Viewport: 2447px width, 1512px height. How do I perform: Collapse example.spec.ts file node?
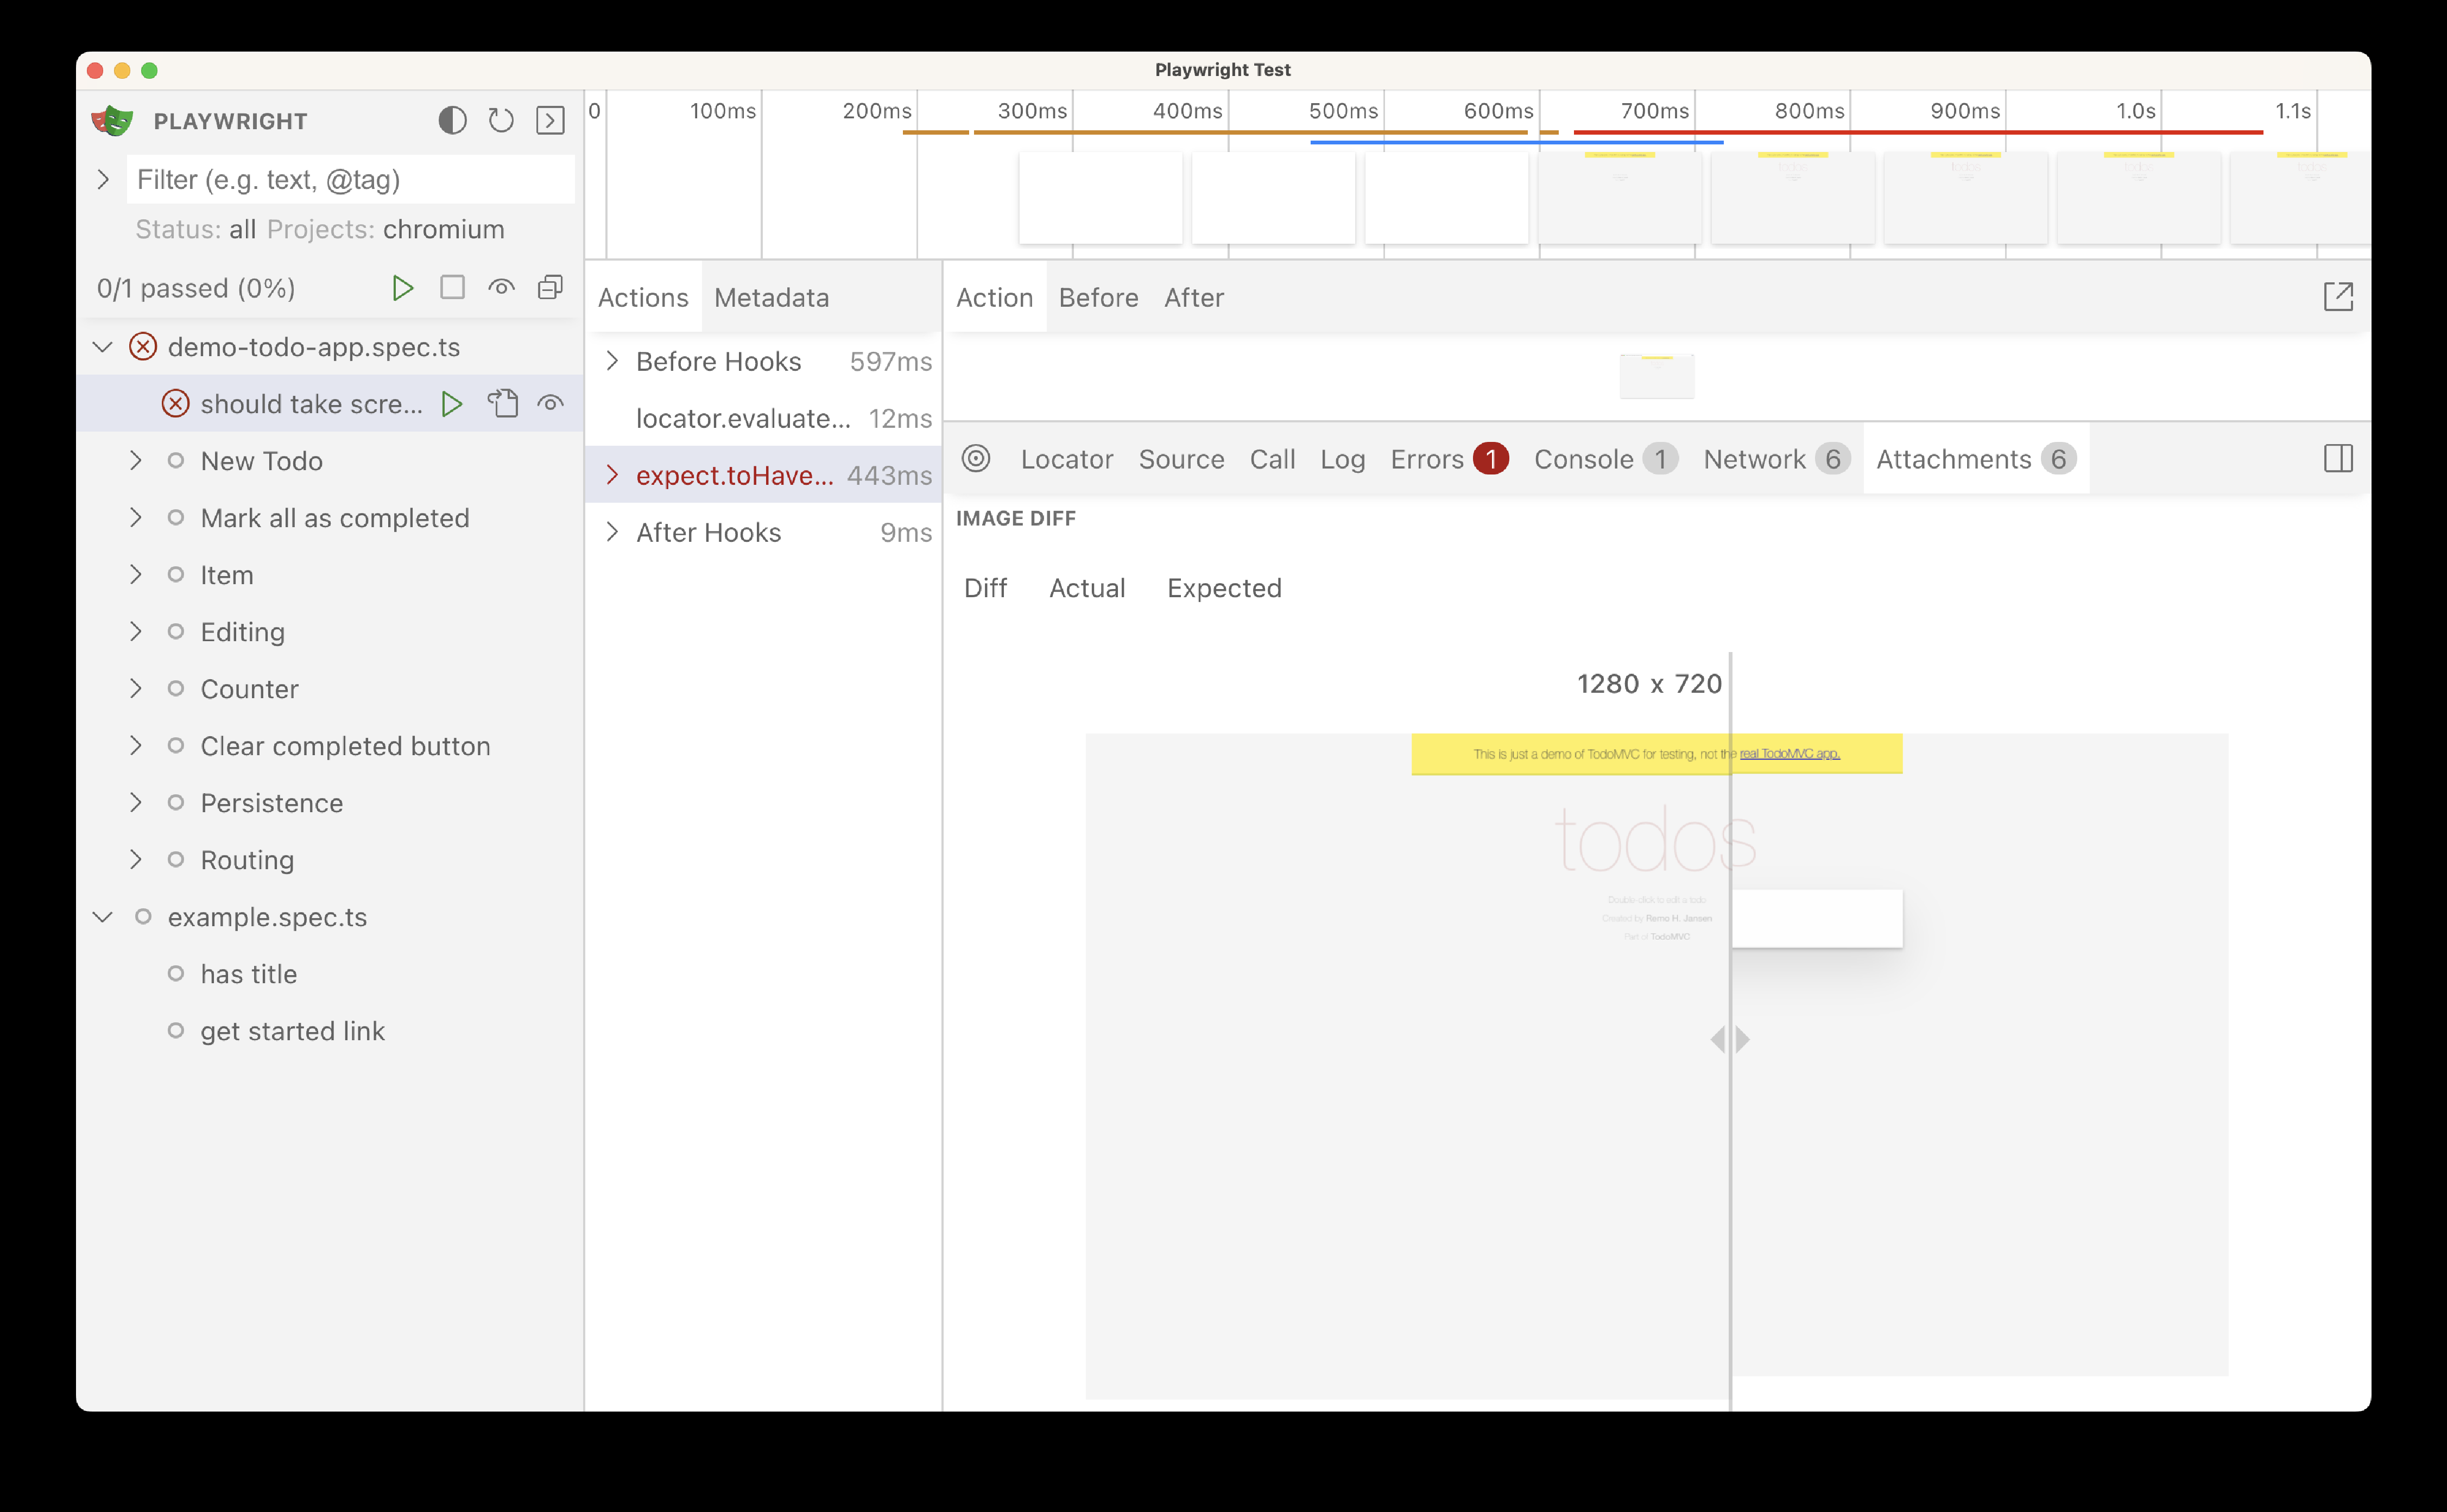[103, 917]
